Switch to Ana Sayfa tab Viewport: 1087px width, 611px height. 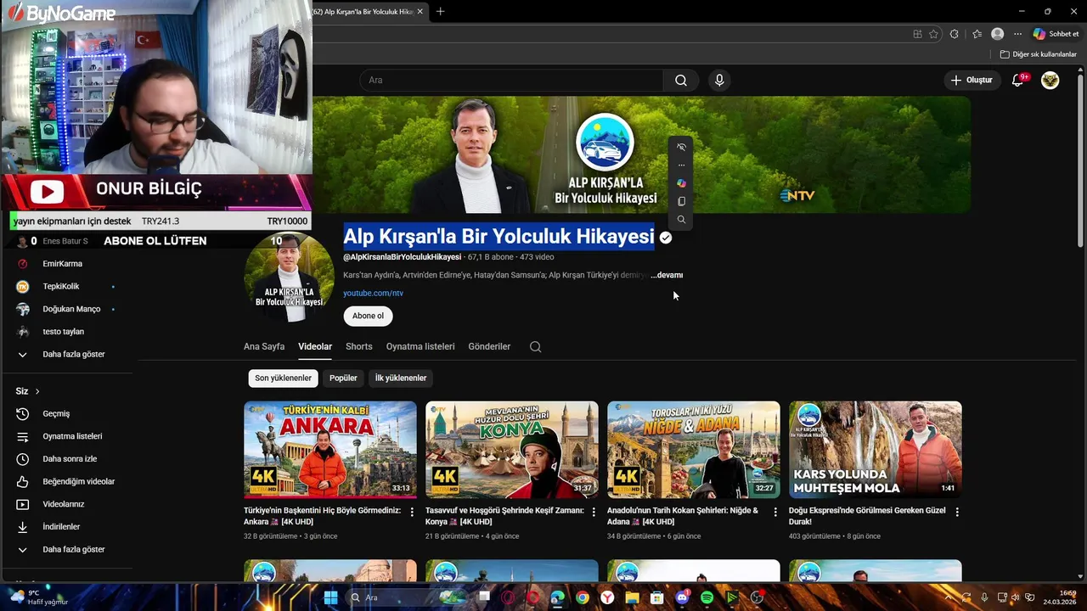[264, 346]
